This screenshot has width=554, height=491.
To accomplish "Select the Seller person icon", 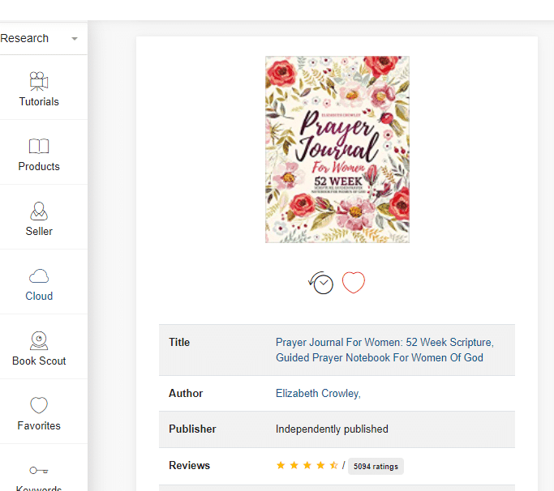I will pos(39,211).
